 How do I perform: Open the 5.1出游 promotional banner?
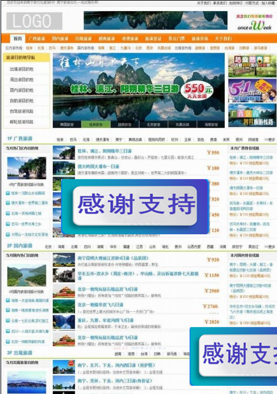pyautogui.click(x=252, y=90)
